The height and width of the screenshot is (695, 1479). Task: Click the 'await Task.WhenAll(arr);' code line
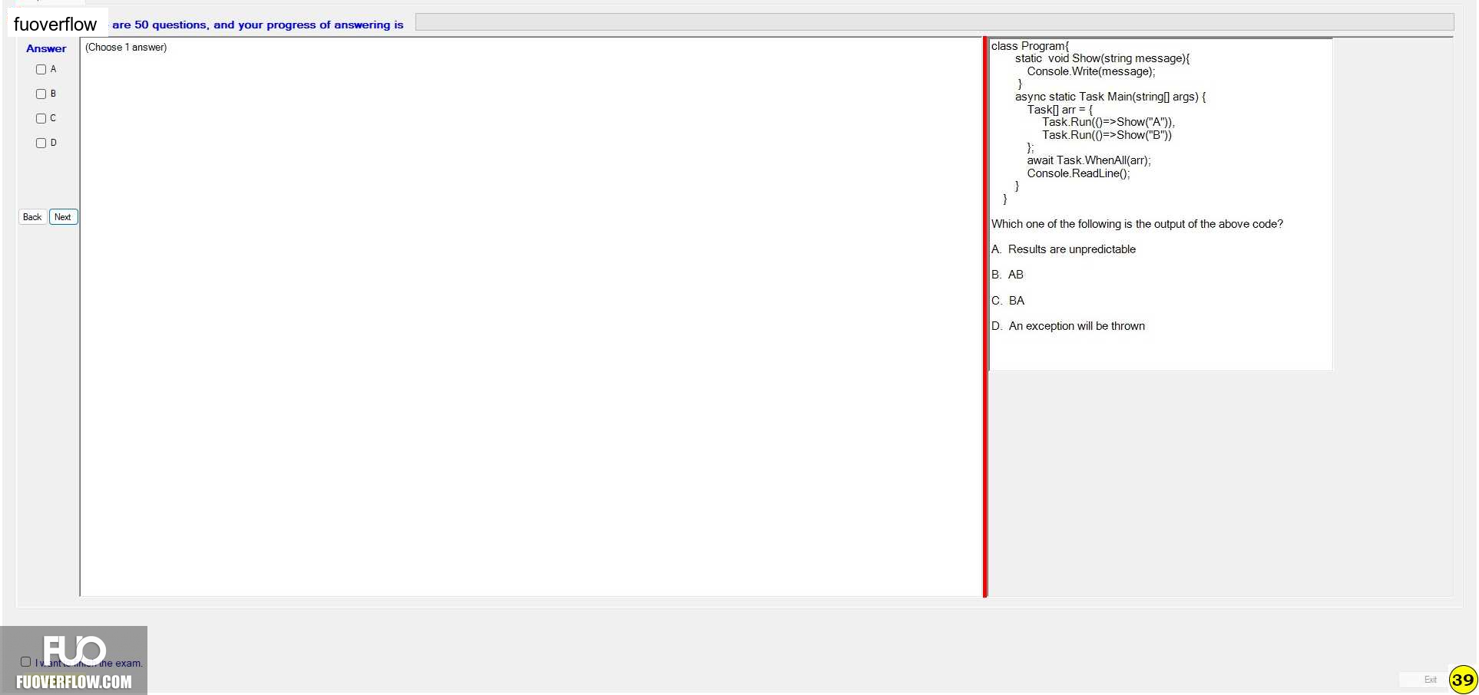(1089, 160)
